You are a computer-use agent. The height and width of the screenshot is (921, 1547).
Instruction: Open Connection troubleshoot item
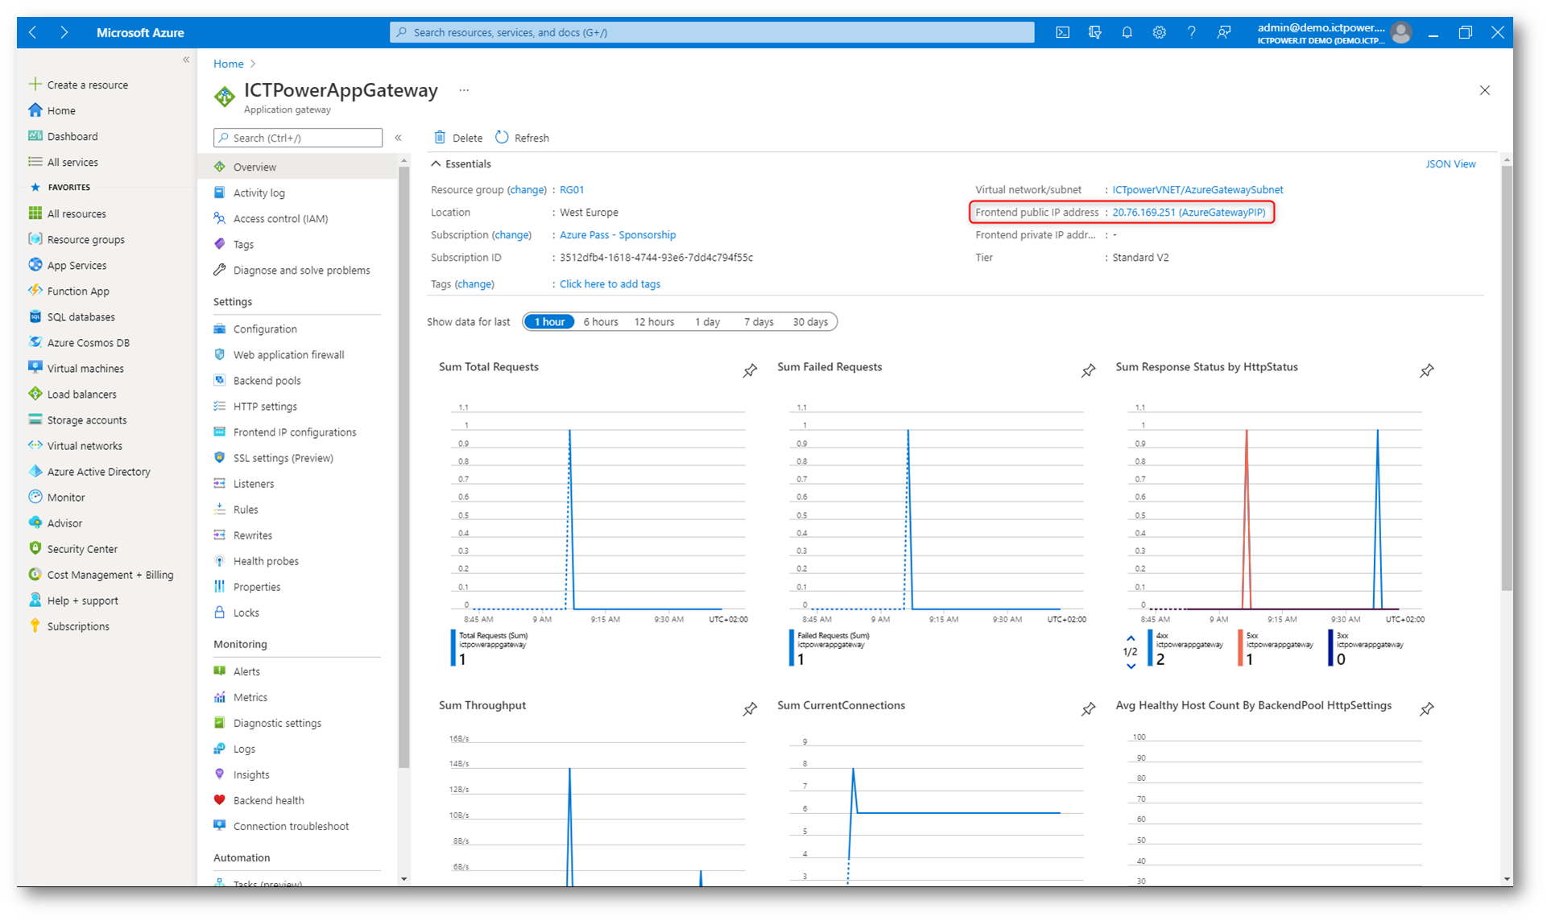point(298,826)
